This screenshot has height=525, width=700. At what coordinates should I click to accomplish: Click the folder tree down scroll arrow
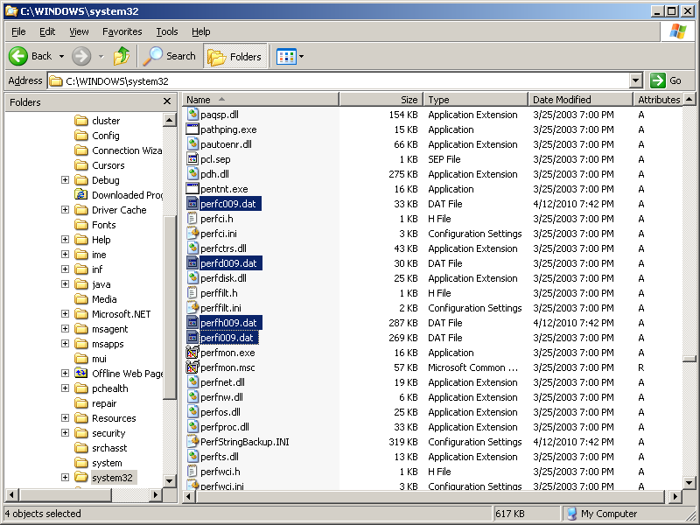click(x=169, y=480)
